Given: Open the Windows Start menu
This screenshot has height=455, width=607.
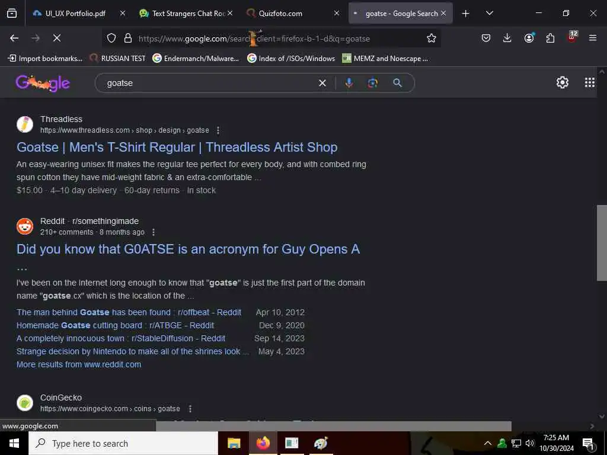Looking at the screenshot, I should [x=14, y=443].
